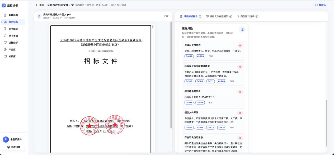Open evidence tag C-111

(x=211, y=81)
